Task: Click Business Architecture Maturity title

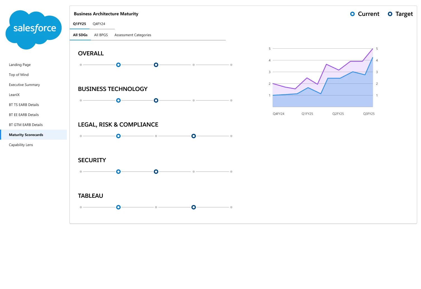Action: (106, 14)
